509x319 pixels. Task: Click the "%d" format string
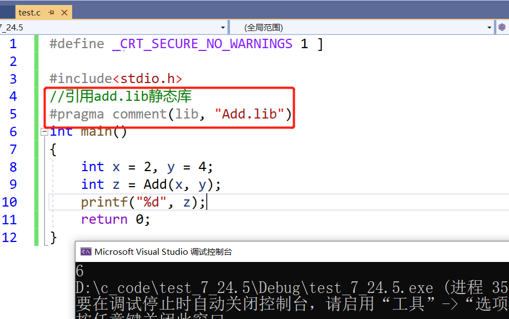click(x=152, y=202)
